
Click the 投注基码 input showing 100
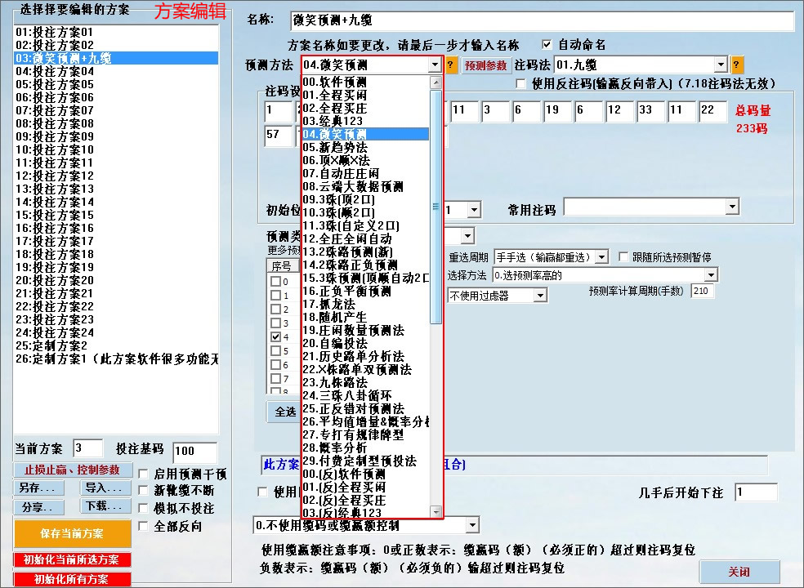click(194, 452)
